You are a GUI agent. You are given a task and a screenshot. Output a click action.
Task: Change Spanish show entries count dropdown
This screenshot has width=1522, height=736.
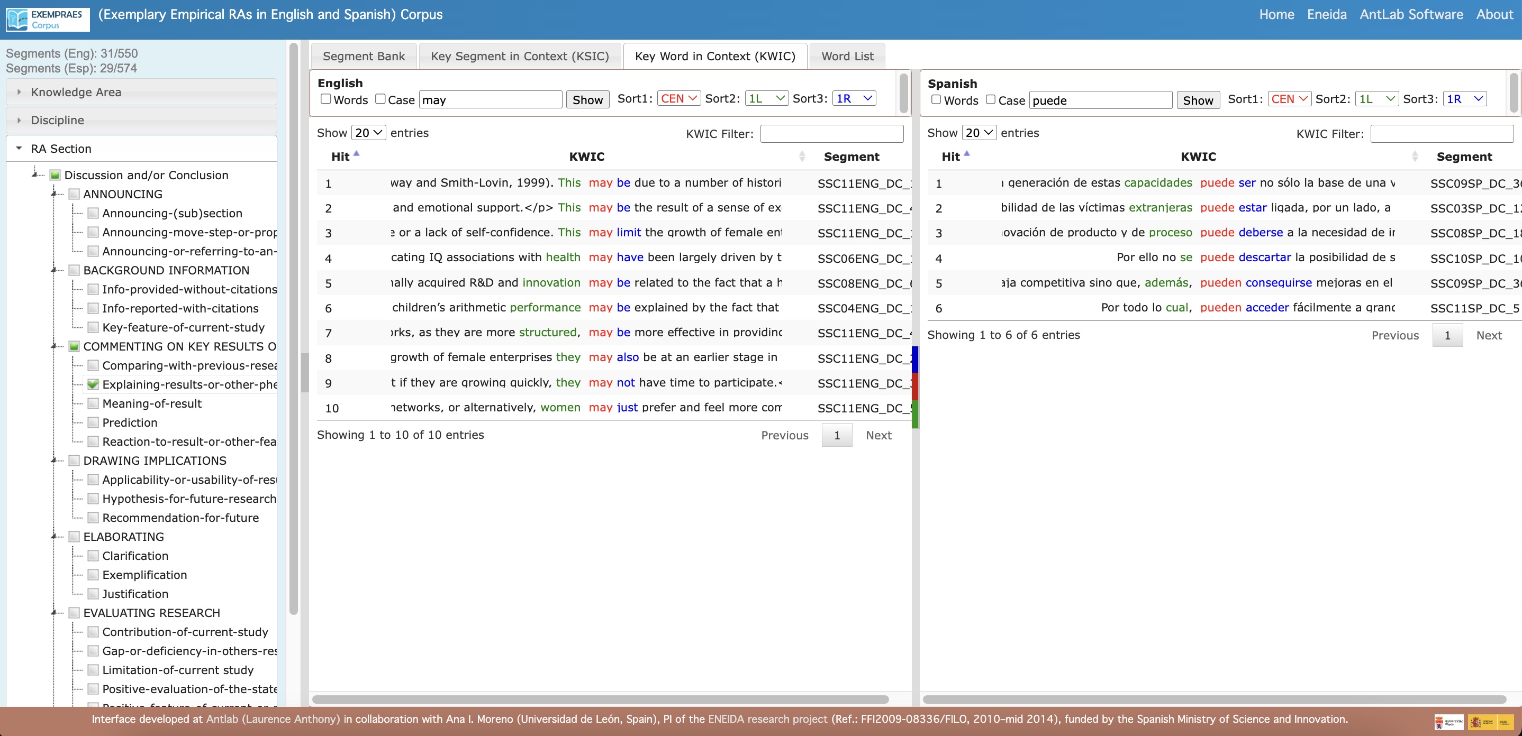[979, 132]
